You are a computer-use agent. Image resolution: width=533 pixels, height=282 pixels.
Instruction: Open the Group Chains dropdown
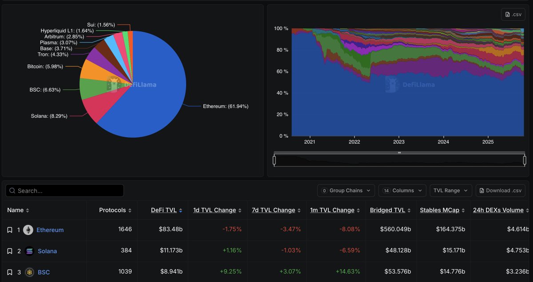tap(346, 190)
